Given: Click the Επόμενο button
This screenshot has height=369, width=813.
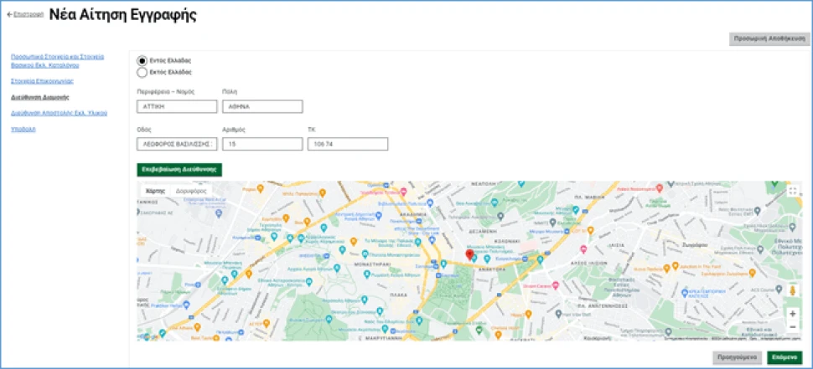Looking at the screenshot, I should 785,357.
